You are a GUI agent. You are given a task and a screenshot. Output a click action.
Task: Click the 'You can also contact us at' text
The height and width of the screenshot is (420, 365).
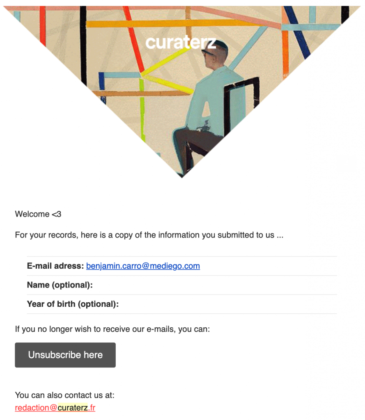64,395
